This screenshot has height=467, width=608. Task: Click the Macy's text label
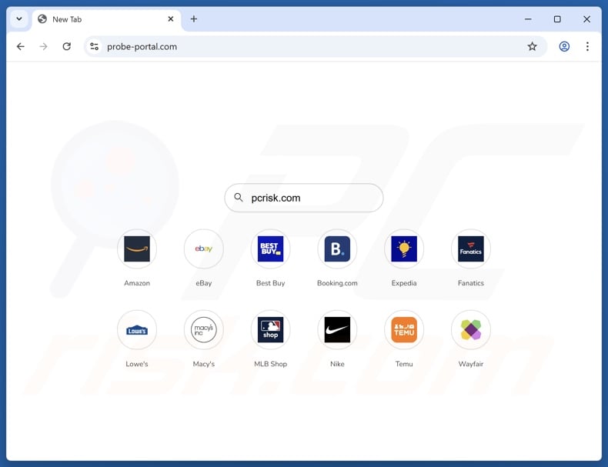204,364
